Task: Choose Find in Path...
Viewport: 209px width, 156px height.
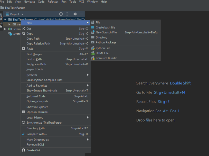Action: tap(56, 59)
